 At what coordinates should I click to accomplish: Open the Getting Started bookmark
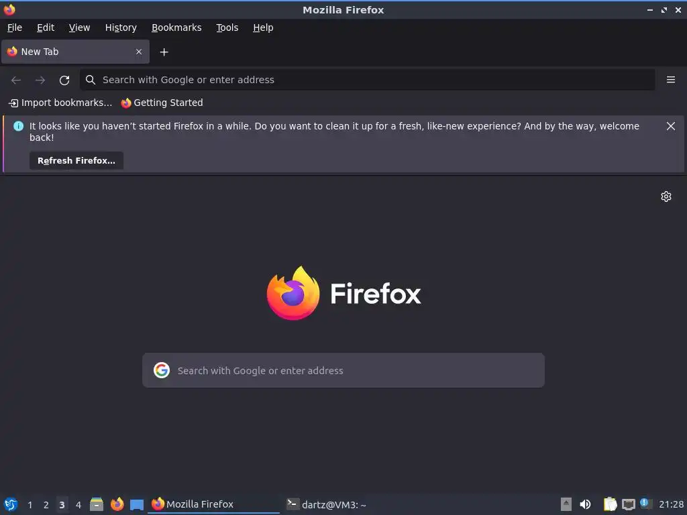coord(162,103)
